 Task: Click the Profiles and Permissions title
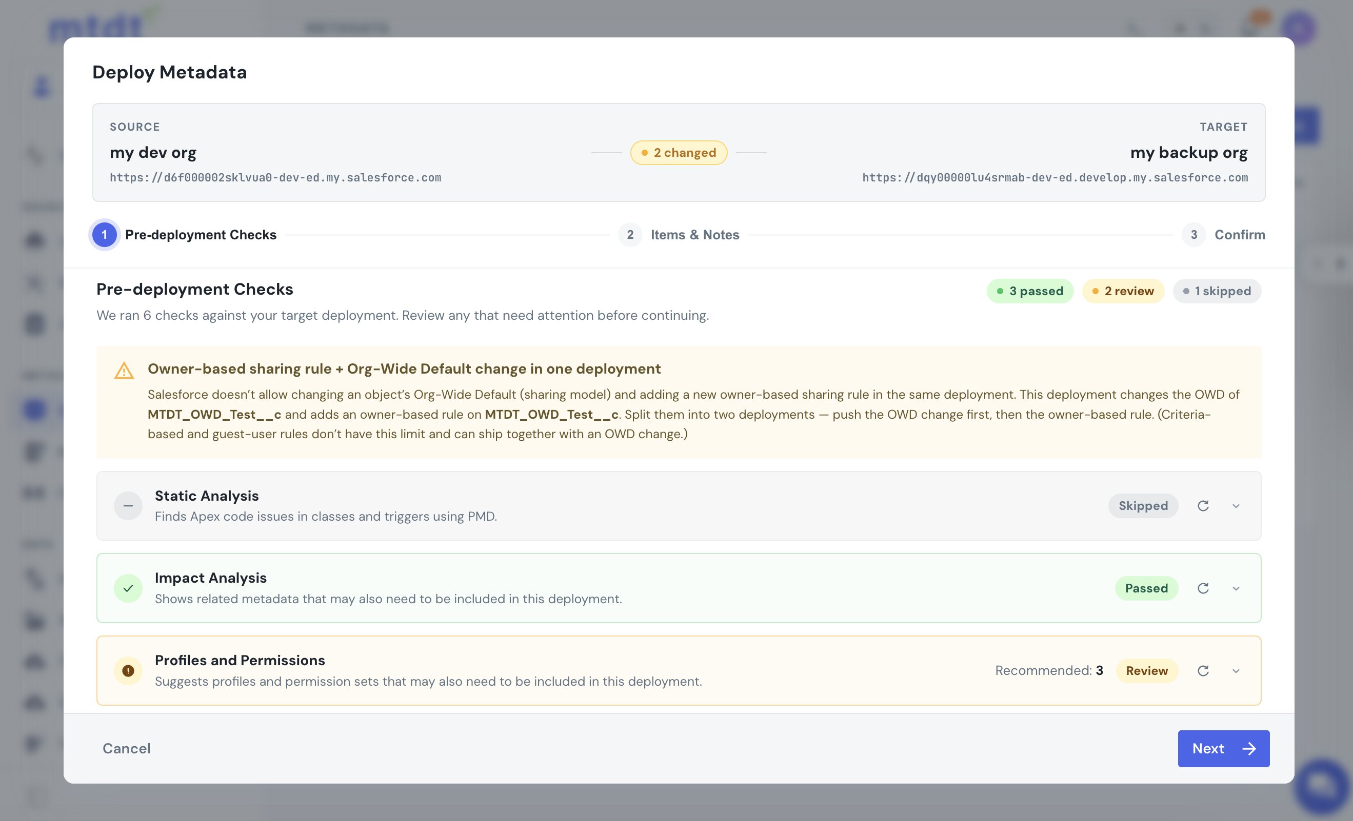pos(240,660)
